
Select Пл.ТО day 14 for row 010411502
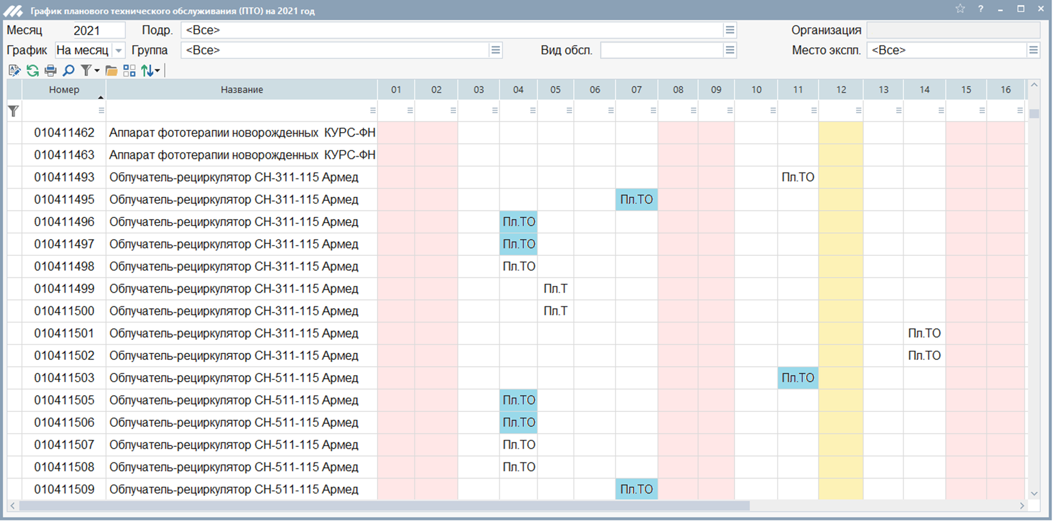click(924, 356)
